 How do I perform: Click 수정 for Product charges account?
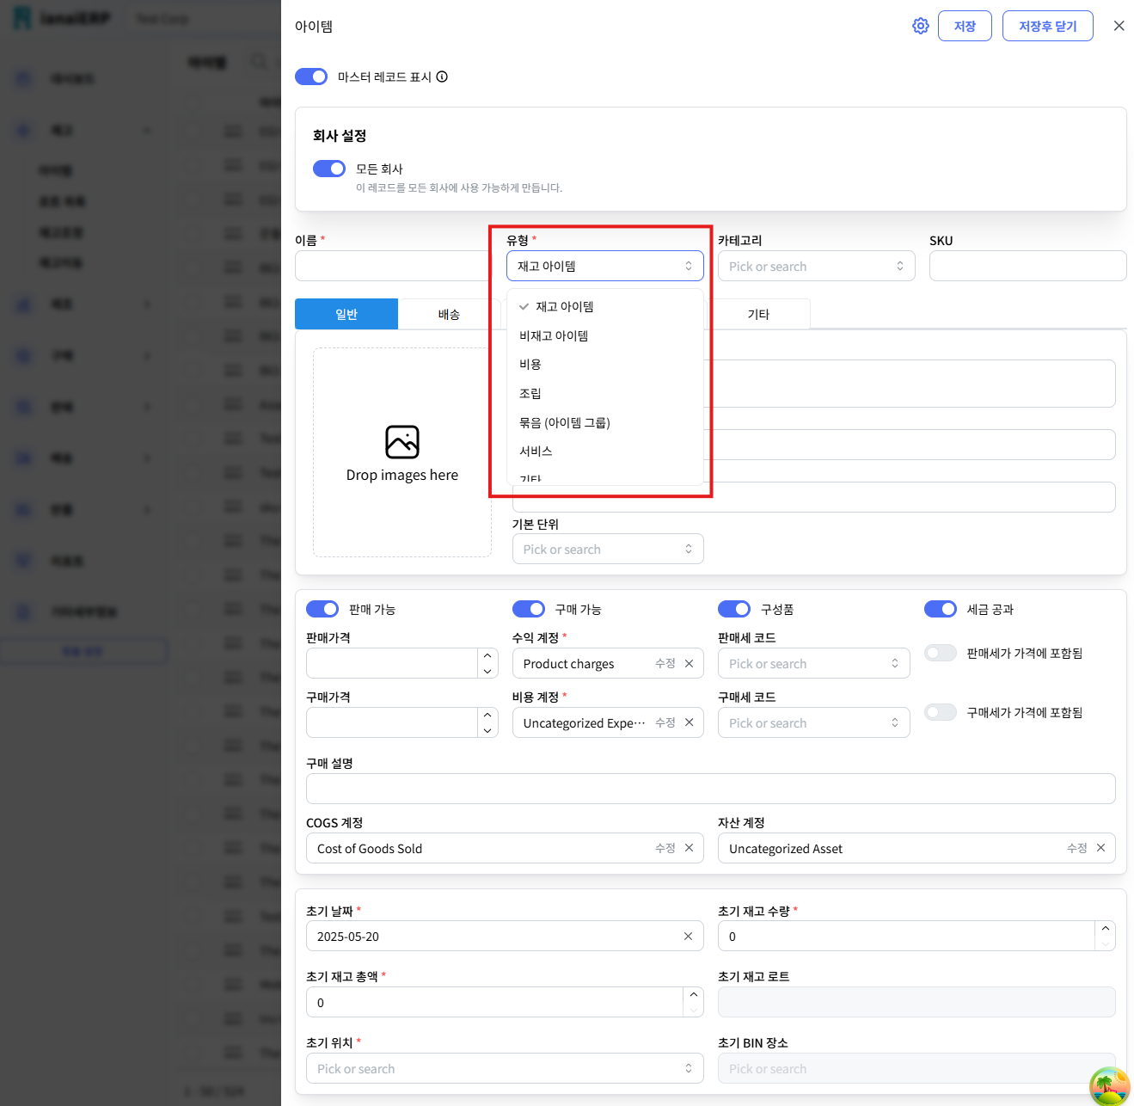(665, 663)
